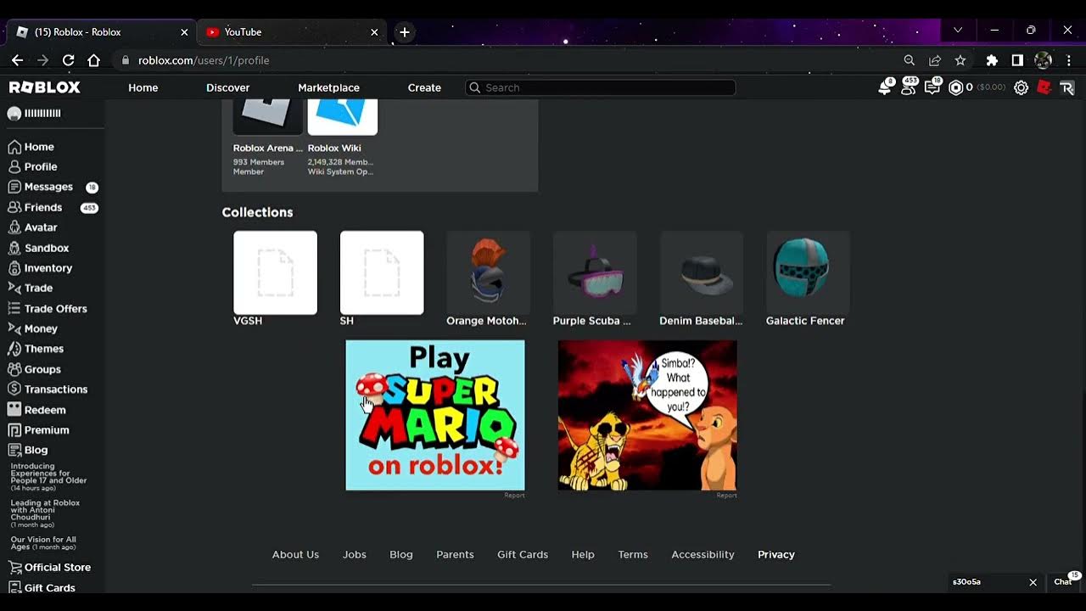Screen dimensions: 1086x611
Task: Open a new browser tab
Action: [405, 32]
